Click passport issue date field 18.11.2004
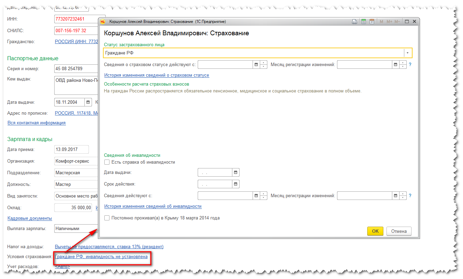 click(x=70, y=102)
